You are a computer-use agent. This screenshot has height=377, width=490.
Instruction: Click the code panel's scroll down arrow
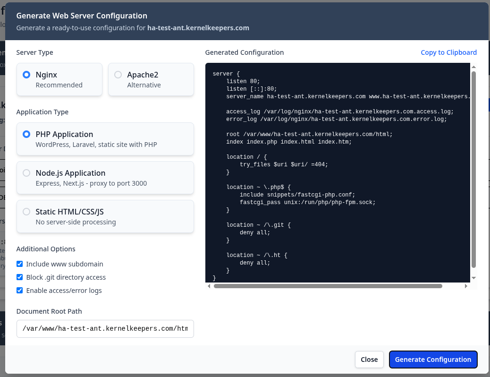473,278
